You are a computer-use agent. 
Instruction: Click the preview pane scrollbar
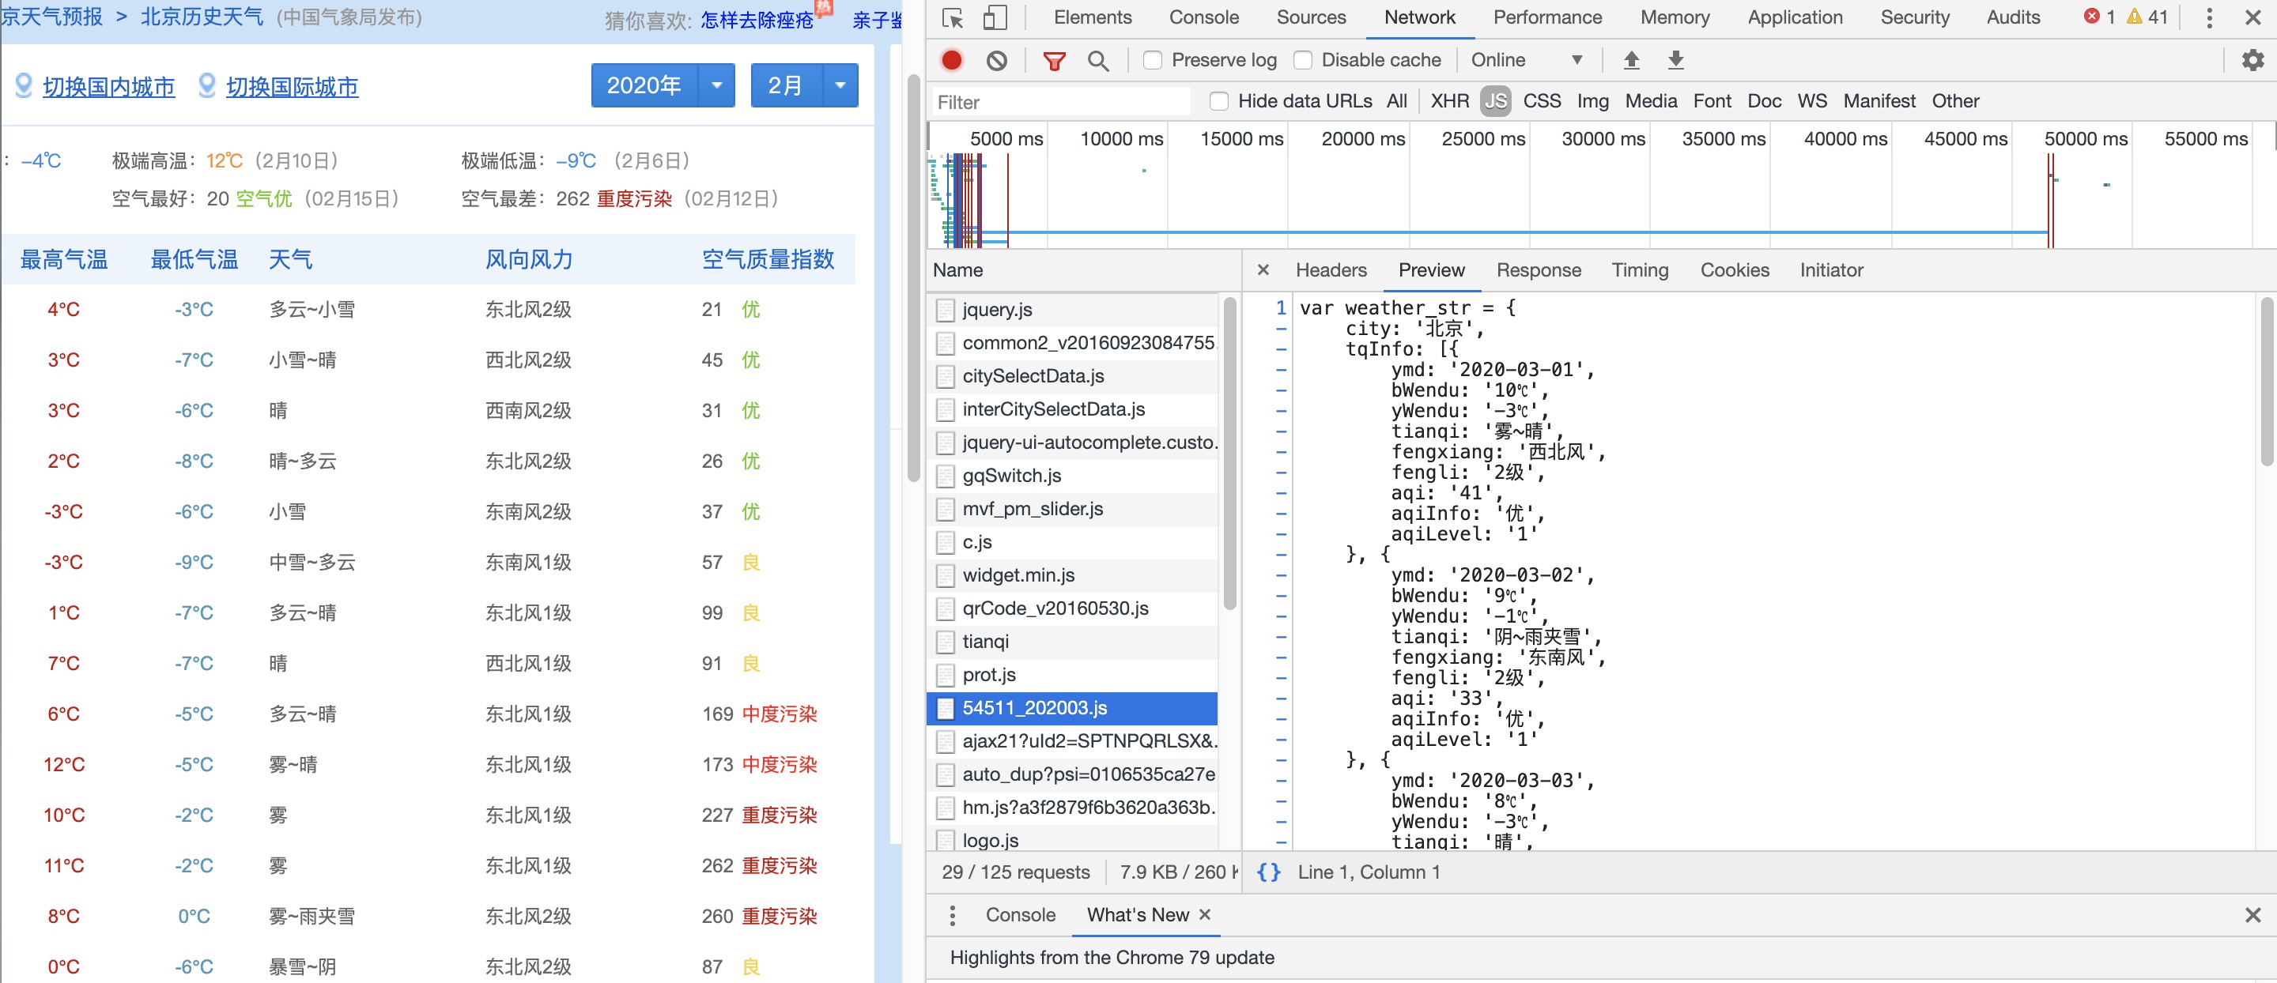(2267, 382)
